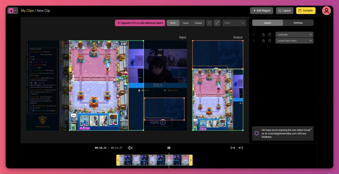Click Upgrade to Pro banner button
Viewport: 339px width, 174px height.
[x=140, y=23]
